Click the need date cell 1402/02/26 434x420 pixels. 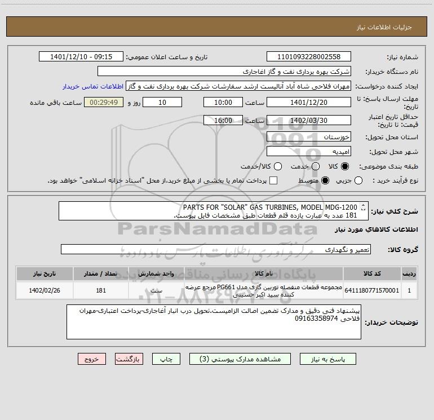45,290
